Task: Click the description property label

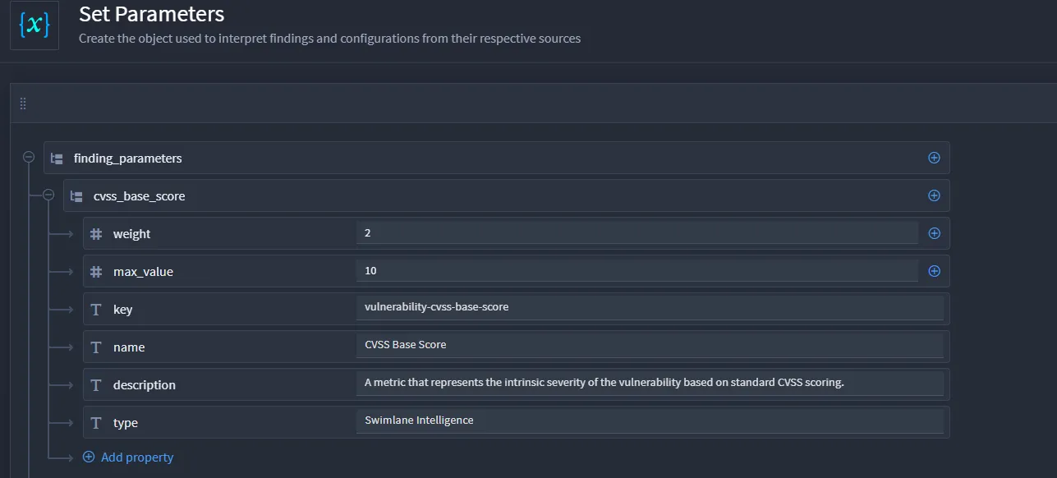Action: pyautogui.click(x=145, y=385)
